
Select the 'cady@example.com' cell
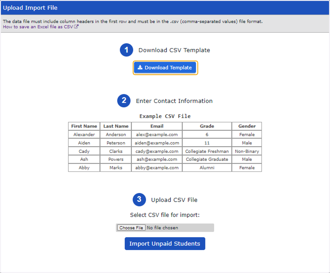click(157, 151)
